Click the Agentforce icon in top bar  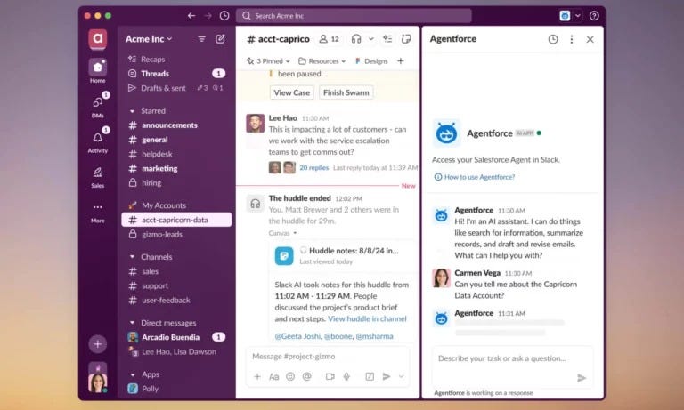point(565,16)
